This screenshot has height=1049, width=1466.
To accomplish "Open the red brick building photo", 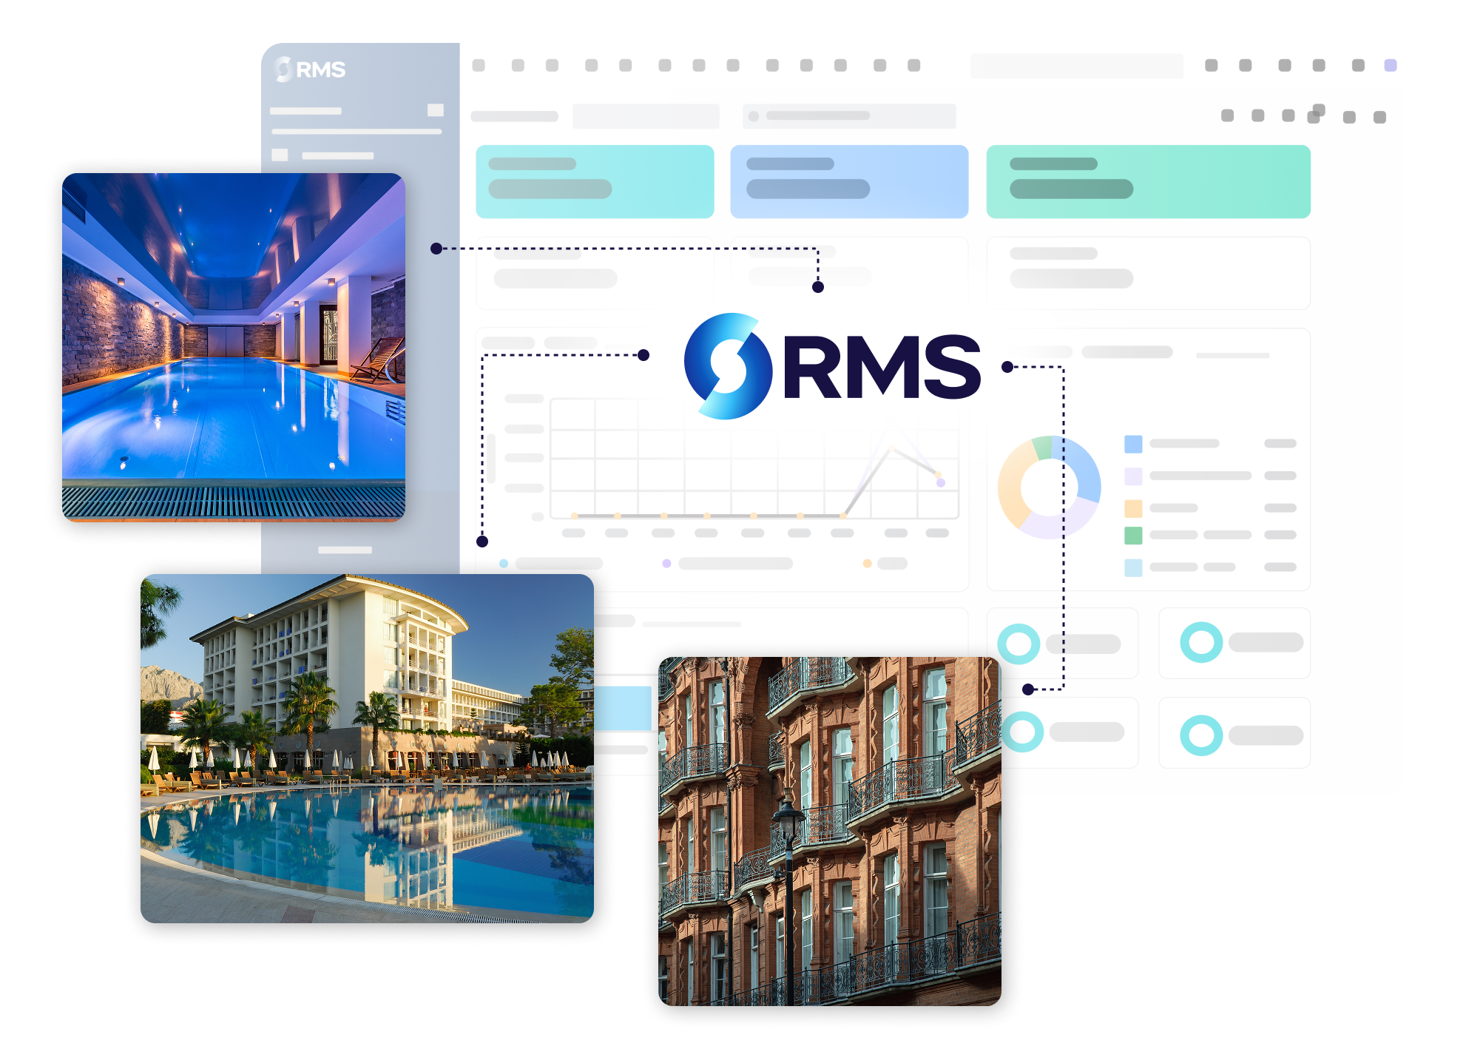I will (x=830, y=831).
